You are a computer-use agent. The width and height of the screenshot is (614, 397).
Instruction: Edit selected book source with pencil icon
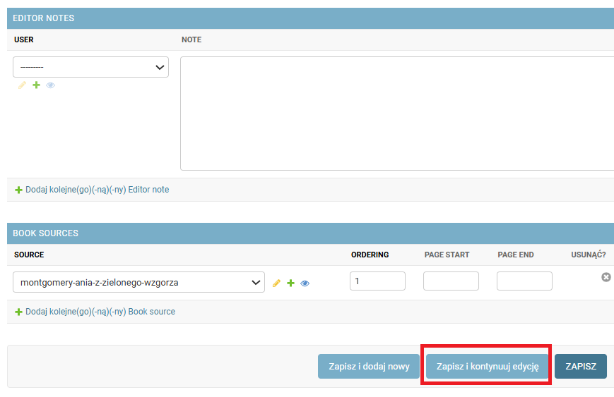[x=276, y=283]
